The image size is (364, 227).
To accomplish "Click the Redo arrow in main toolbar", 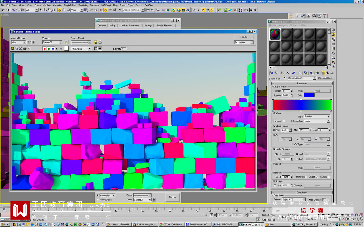I will [x=8, y=10].
